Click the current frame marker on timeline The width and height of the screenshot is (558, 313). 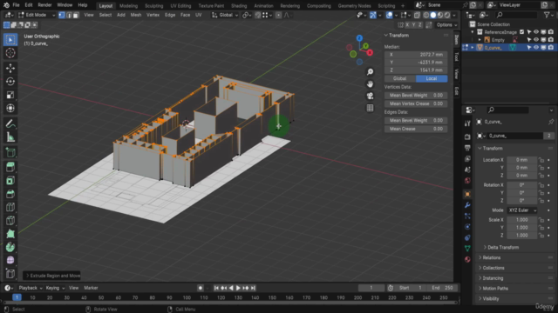click(17, 297)
